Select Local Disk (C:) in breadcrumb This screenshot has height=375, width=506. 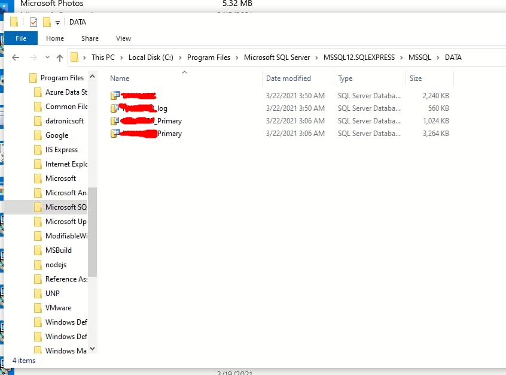[151, 58]
